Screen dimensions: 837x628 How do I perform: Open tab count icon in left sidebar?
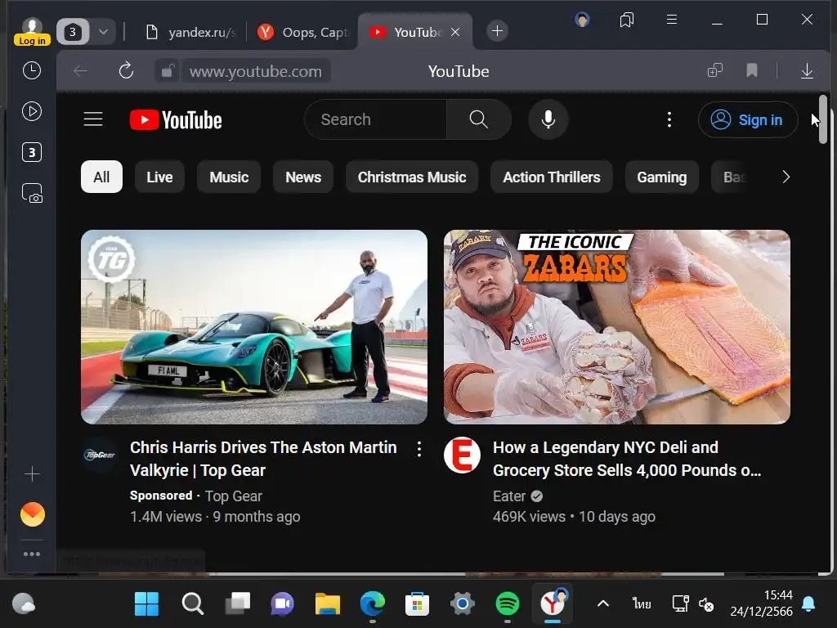click(x=32, y=152)
